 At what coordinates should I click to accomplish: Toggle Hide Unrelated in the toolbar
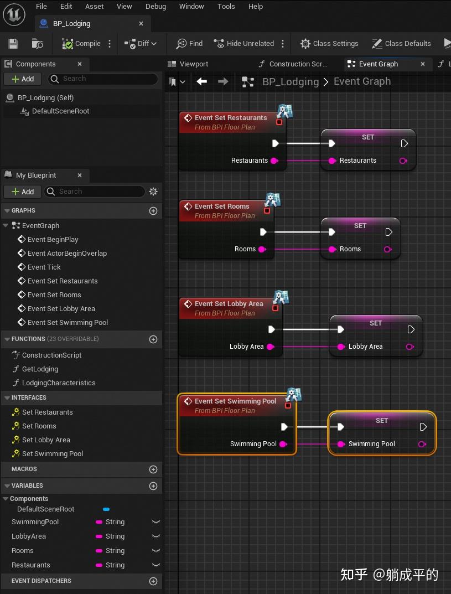(245, 43)
